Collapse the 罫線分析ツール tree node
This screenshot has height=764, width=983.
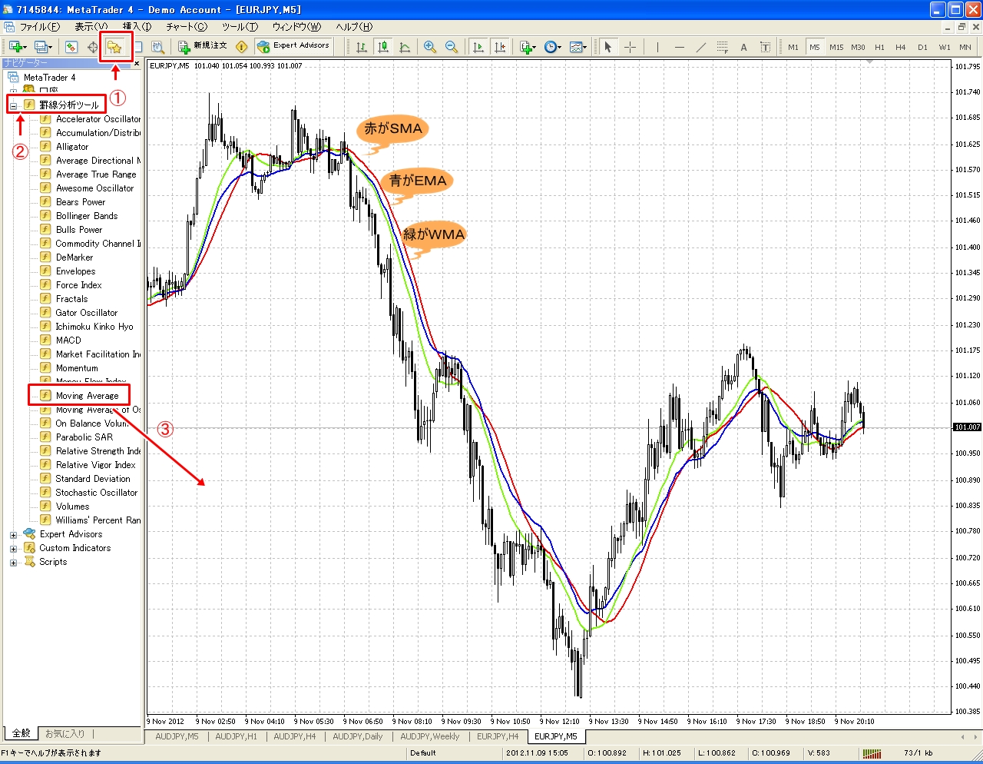[13, 105]
